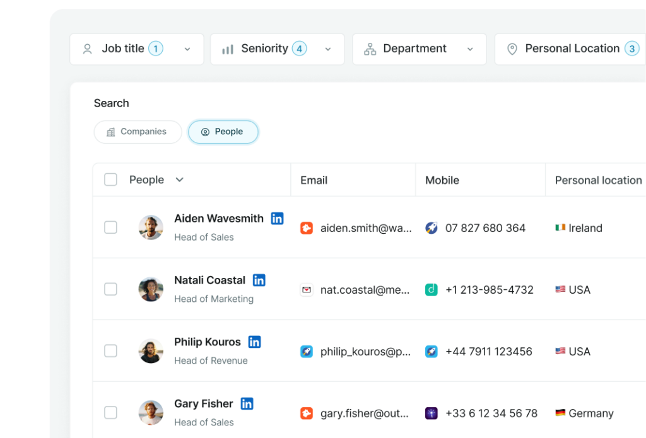Click the philip_kouros email address

[365, 352]
